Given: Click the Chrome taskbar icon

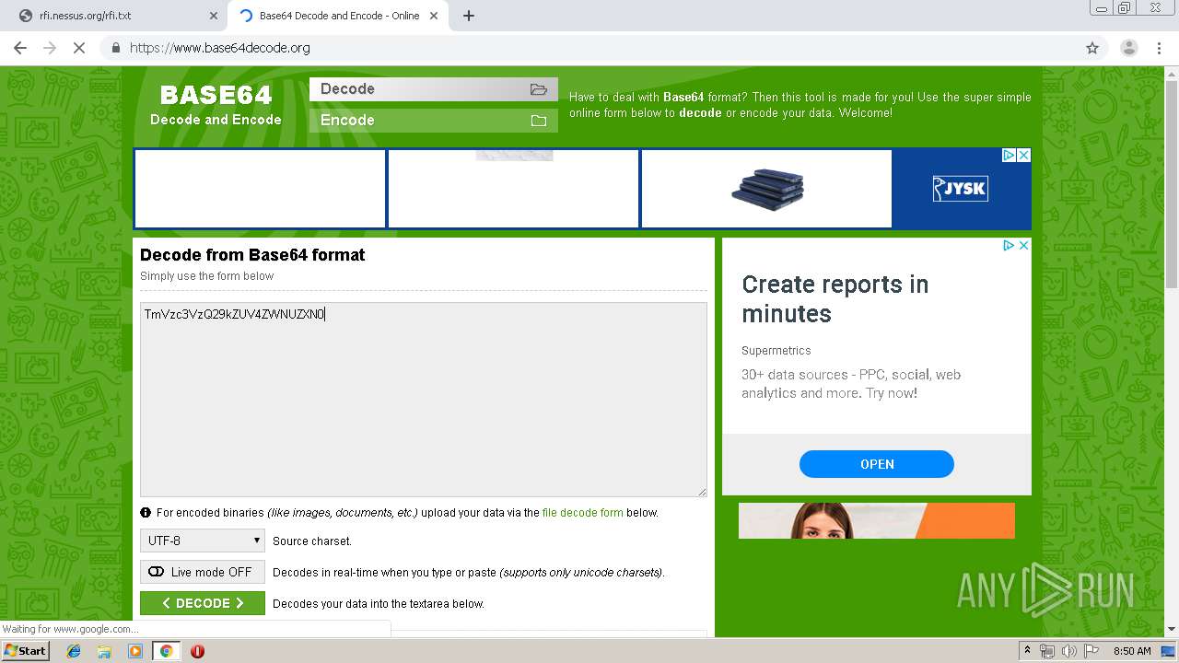Looking at the screenshot, I should pyautogui.click(x=166, y=651).
